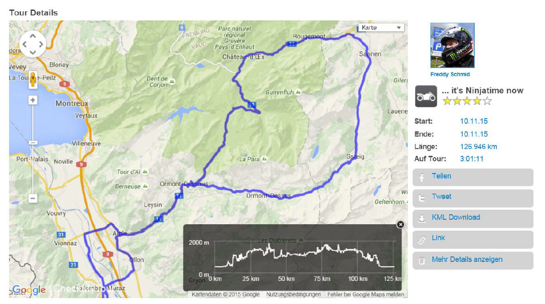Viewport: 545px width, 304px height.
Task: Expand Mehr Details anzeigen
Action: pyautogui.click(x=473, y=261)
